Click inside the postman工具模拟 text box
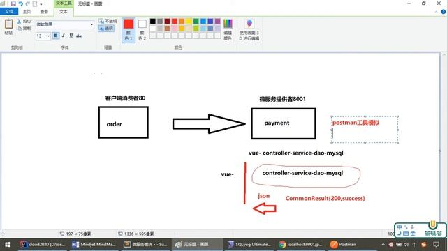 (x=365, y=130)
